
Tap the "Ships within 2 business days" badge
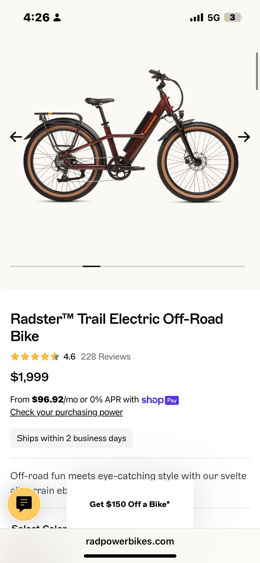coord(71,438)
